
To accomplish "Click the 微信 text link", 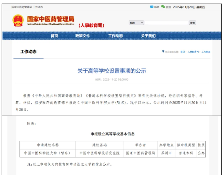I will click(x=168, y=7).
